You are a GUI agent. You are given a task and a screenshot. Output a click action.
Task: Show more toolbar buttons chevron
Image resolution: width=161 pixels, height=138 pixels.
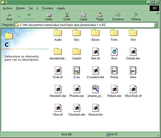(x=157, y=13)
